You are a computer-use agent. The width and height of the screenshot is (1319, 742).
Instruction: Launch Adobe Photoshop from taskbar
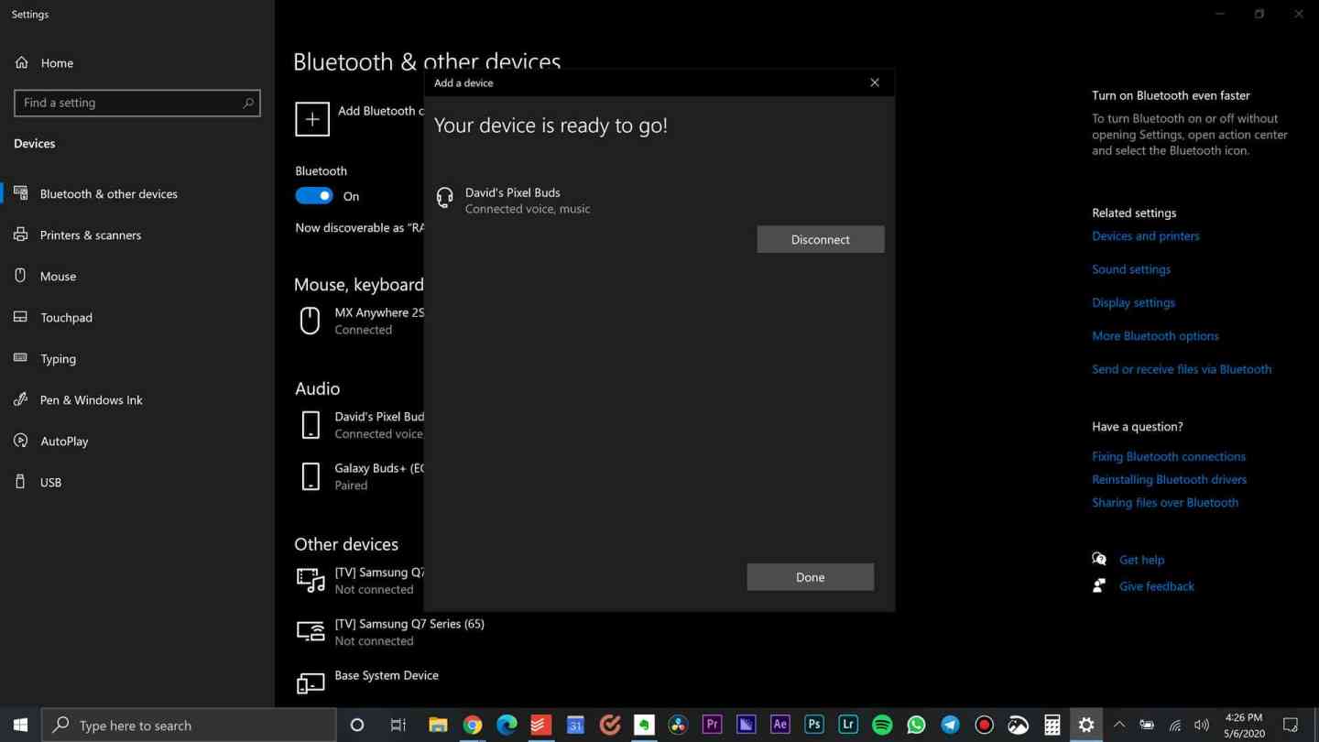813,725
